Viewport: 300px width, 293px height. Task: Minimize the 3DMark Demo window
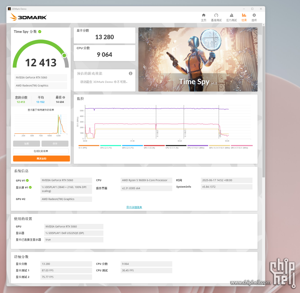click(x=244, y=9)
